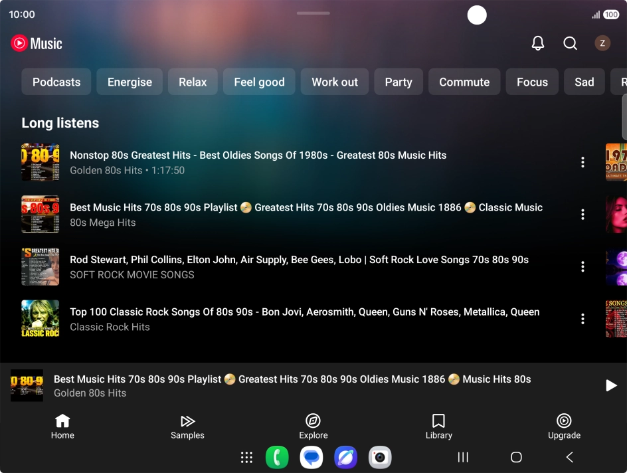This screenshot has width=627, height=473.
Task: Click the SOFT ROCK MOVIE SONGS channel name
Action: 132,274
